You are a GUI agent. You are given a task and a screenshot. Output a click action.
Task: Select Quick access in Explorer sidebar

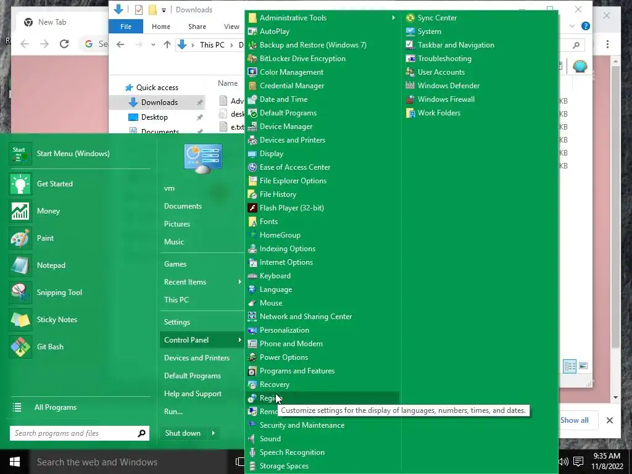tap(157, 88)
